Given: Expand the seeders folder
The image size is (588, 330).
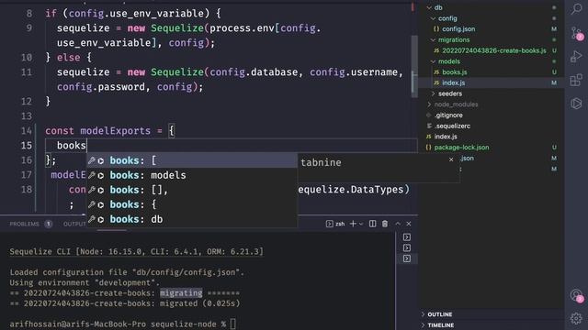Looking at the screenshot, I should click(x=433, y=93).
